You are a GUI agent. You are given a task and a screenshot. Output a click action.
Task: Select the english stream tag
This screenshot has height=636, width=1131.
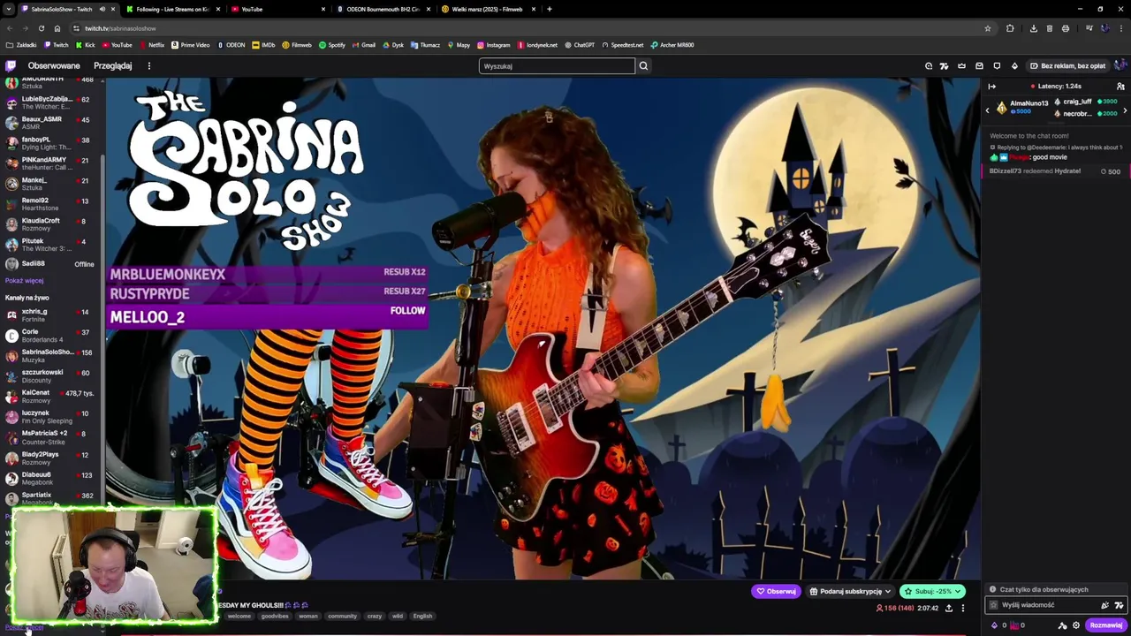(x=422, y=616)
